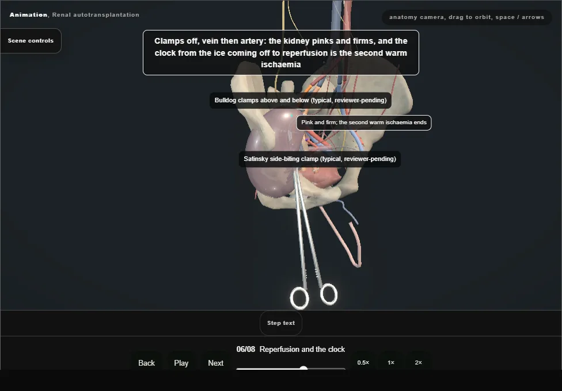
Task: Select the Bulldog clamps label
Action: coord(301,100)
